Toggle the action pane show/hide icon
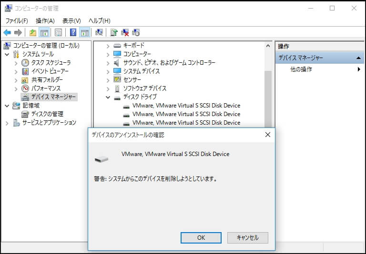The height and width of the screenshot is (254, 366). 84,33
